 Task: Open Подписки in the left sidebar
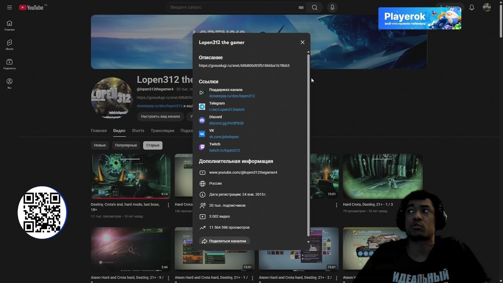point(9,64)
